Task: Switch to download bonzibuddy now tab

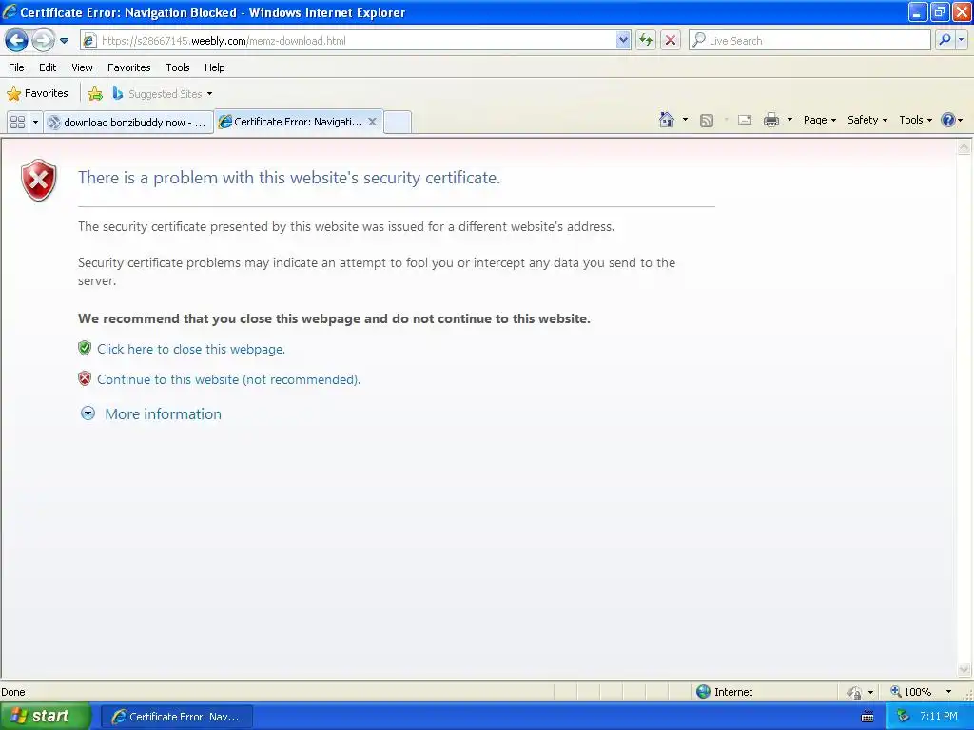Action: [x=128, y=123]
